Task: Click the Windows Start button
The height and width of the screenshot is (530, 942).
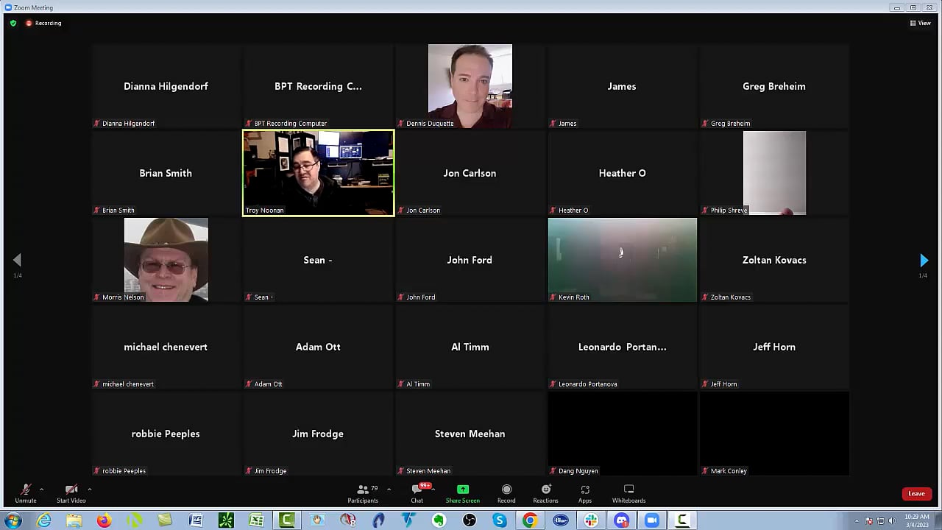Action: (13, 520)
